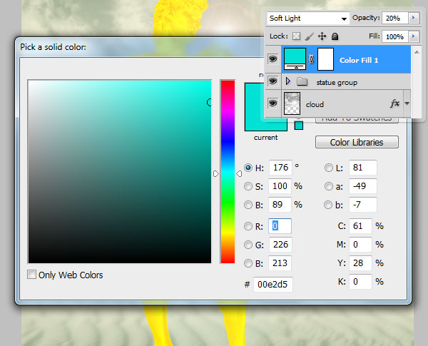
Task: Click the Color Fill 1 layer thumbnail
Action: pyautogui.click(x=295, y=58)
